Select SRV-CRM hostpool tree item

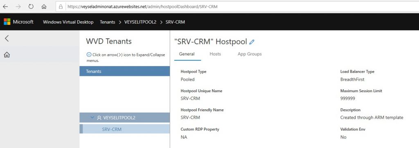[124, 129]
